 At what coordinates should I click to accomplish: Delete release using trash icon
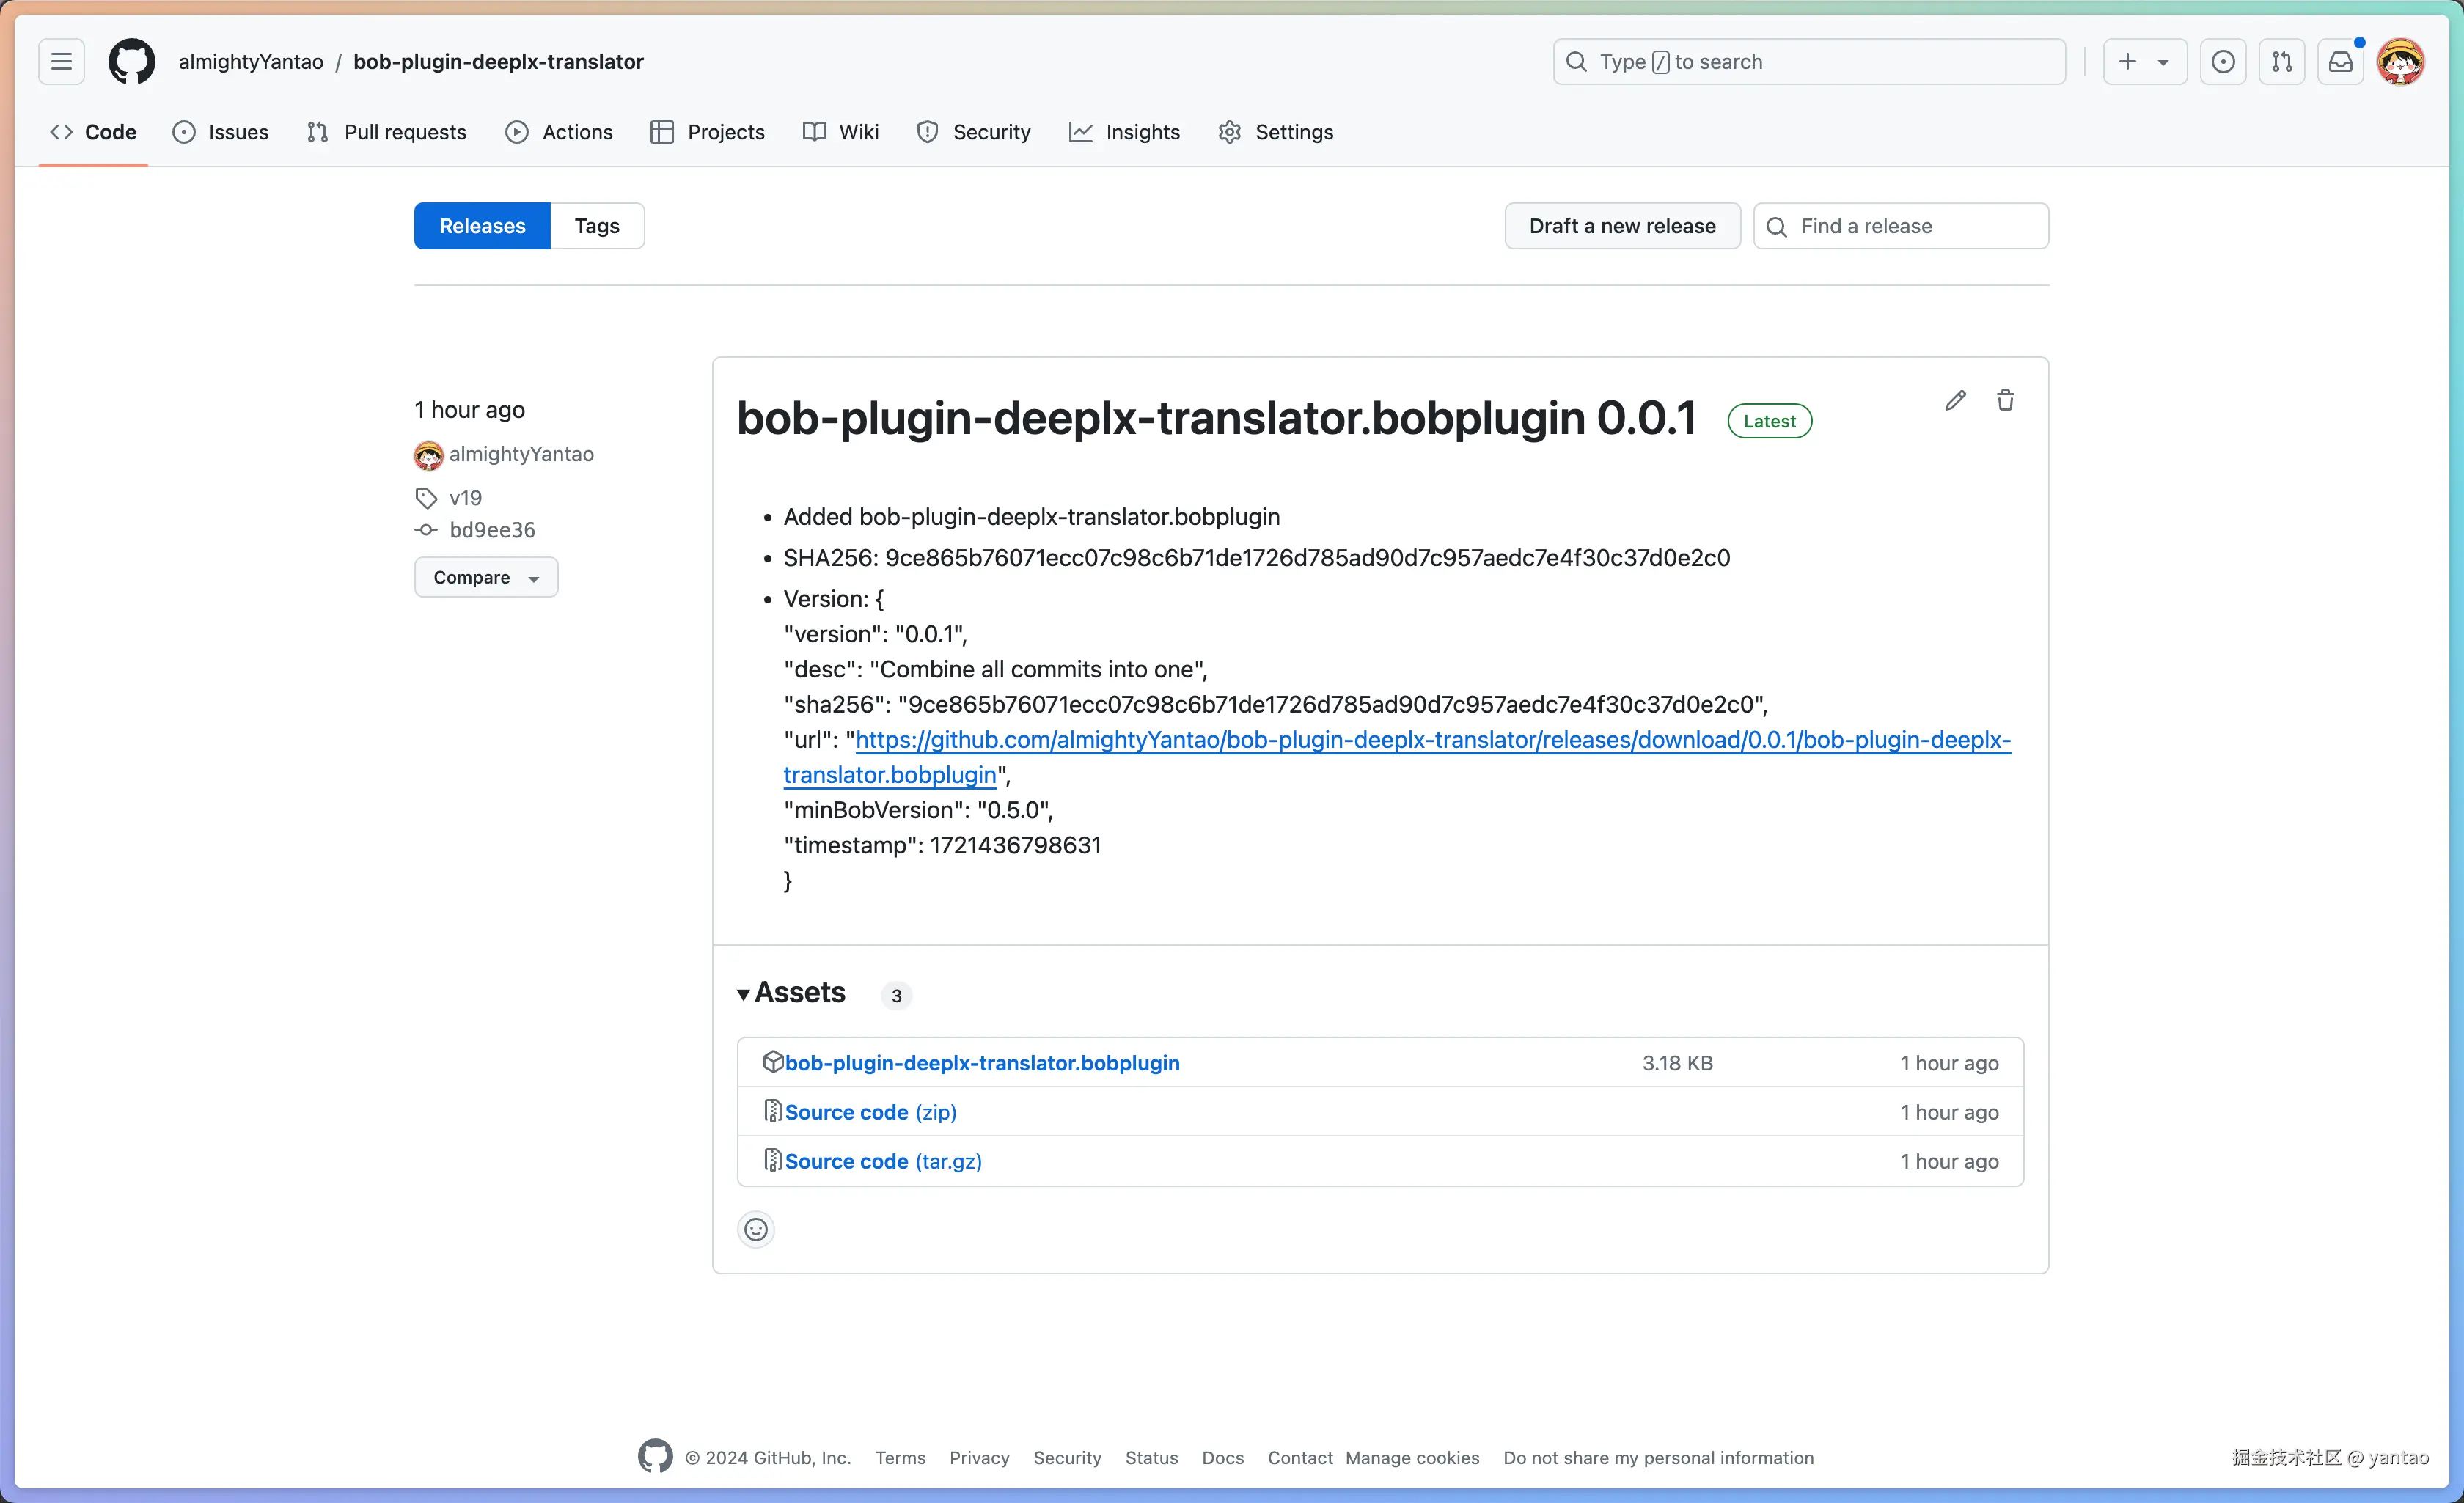2005,401
